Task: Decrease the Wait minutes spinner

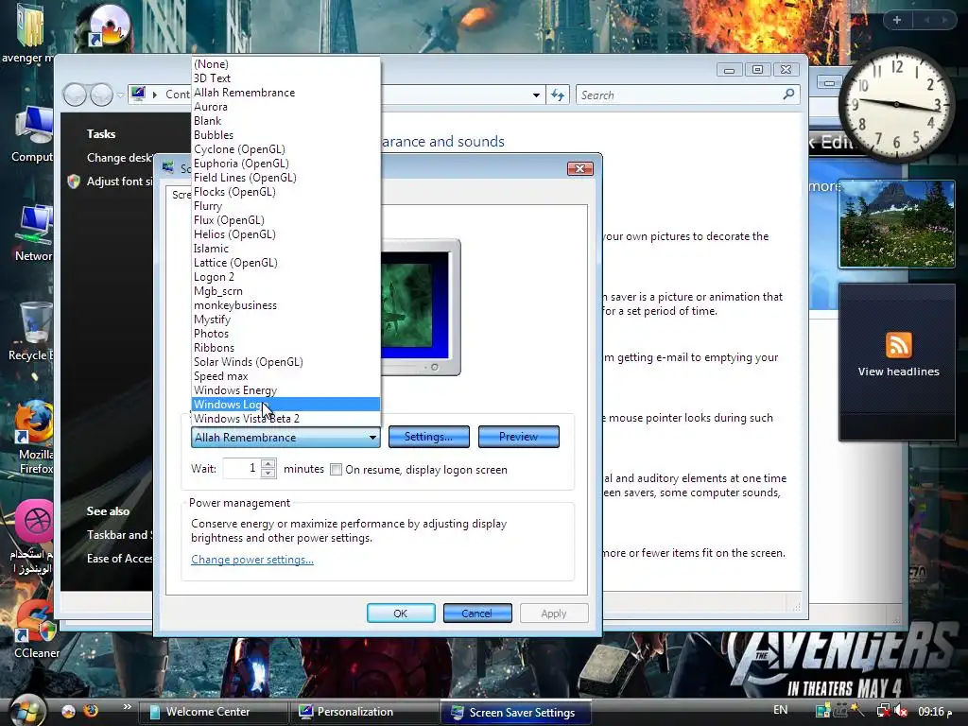Action: [x=268, y=474]
